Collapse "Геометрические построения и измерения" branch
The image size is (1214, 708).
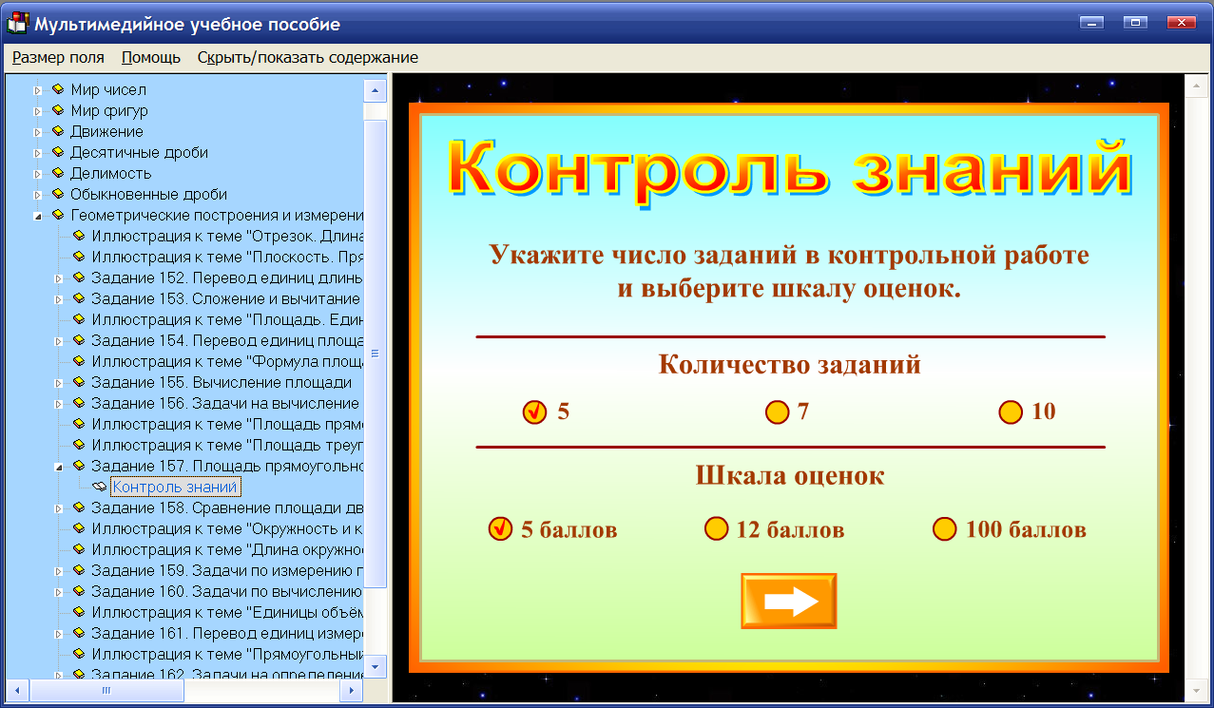[x=36, y=215]
